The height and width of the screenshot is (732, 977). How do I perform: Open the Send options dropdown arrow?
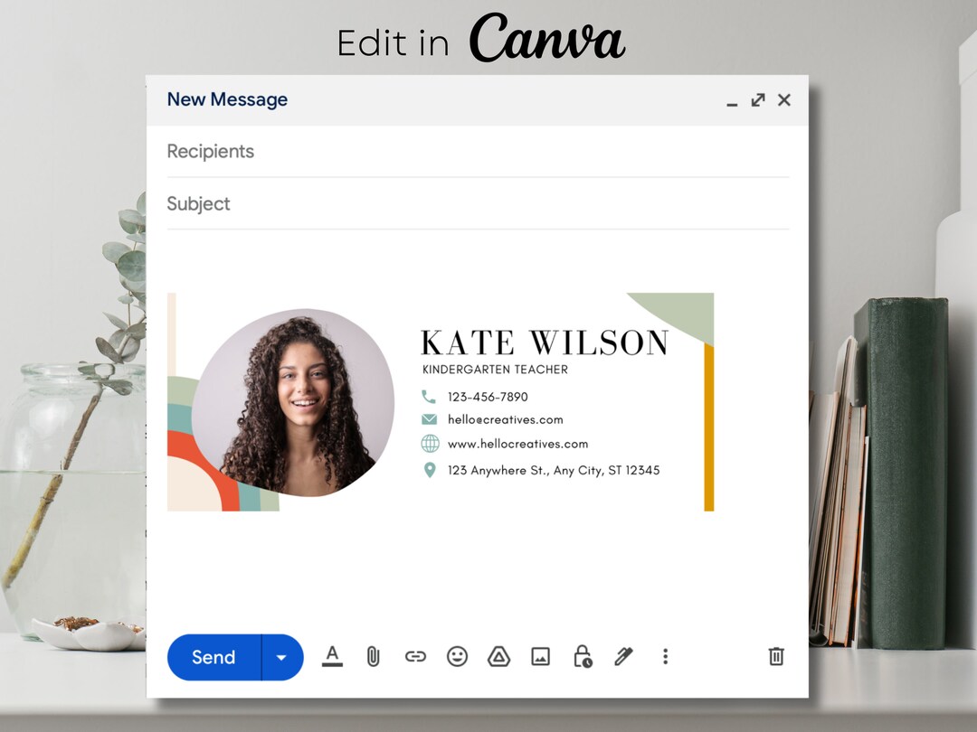tap(281, 657)
